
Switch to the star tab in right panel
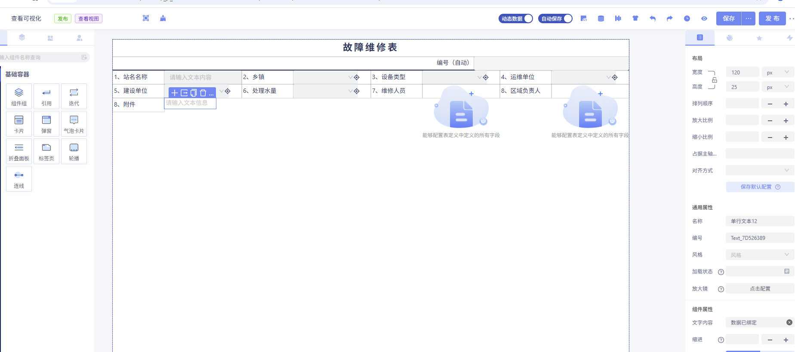pos(759,38)
